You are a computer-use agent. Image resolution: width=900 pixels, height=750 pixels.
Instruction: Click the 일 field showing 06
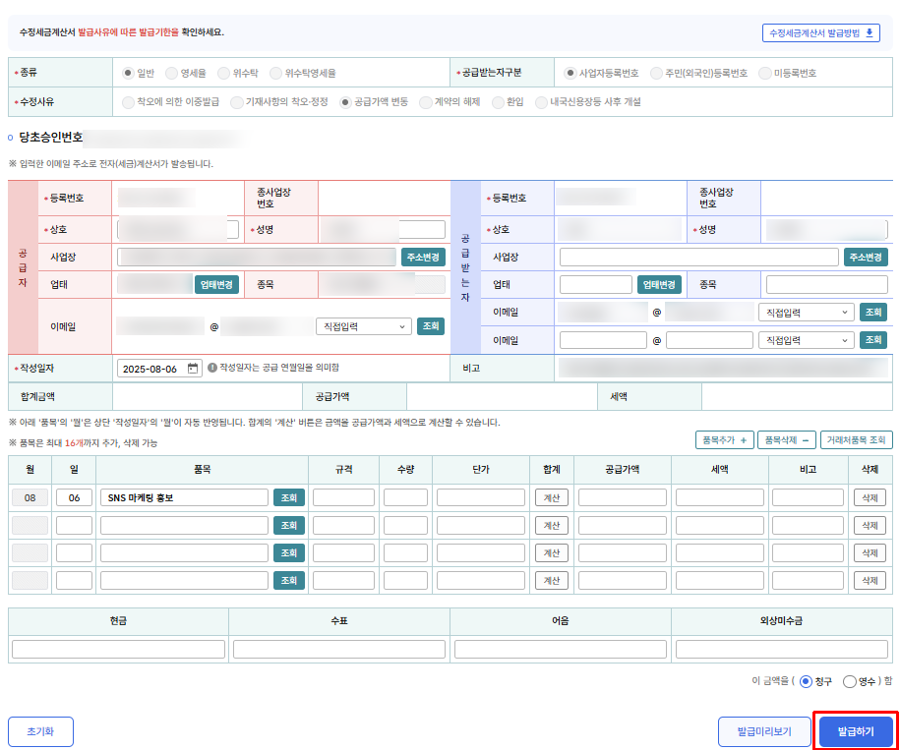[74, 497]
